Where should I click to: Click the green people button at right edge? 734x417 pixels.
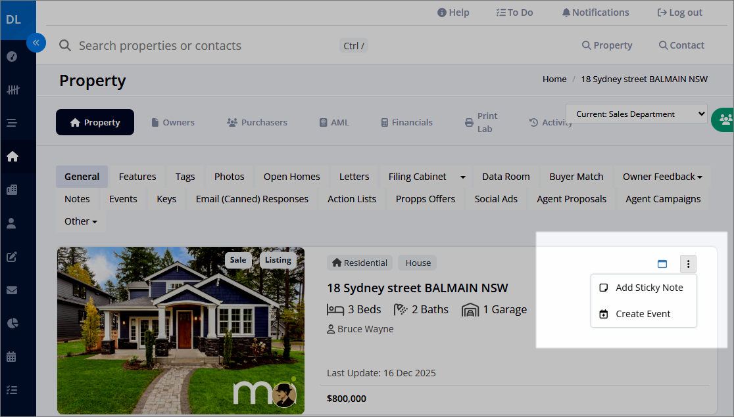point(723,120)
